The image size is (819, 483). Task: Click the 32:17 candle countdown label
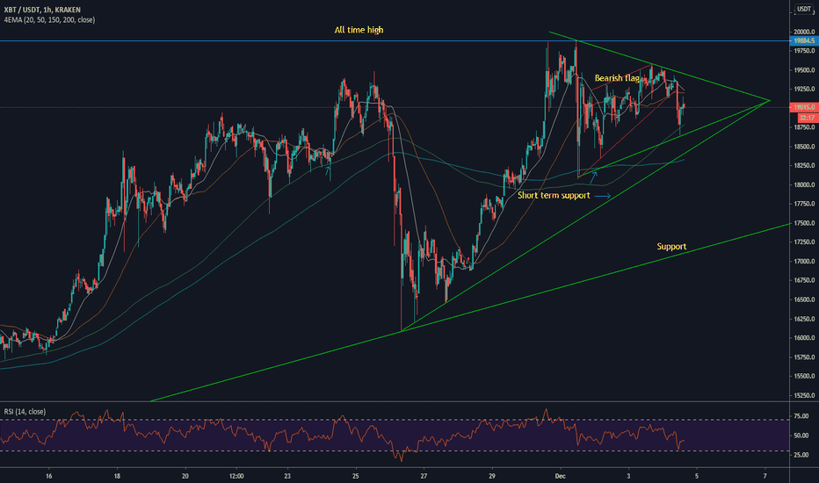[x=807, y=118]
